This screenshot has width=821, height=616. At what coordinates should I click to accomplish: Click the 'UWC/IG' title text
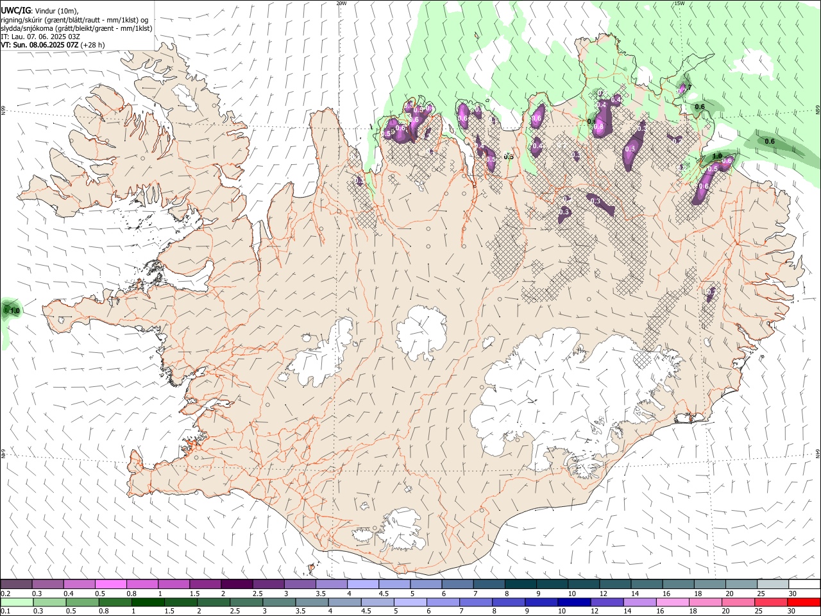click(x=15, y=10)
